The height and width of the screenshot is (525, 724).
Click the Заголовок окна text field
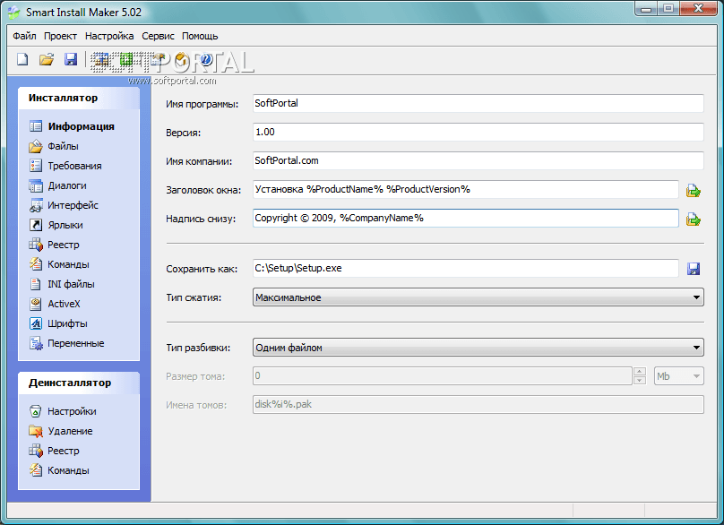[x=465, y=189]
